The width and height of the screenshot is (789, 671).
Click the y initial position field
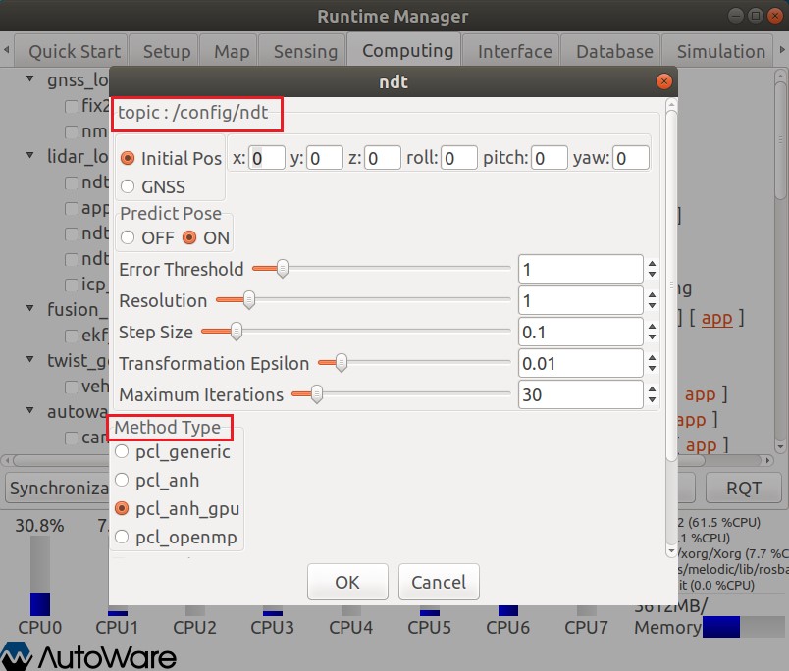click(325, 159)
